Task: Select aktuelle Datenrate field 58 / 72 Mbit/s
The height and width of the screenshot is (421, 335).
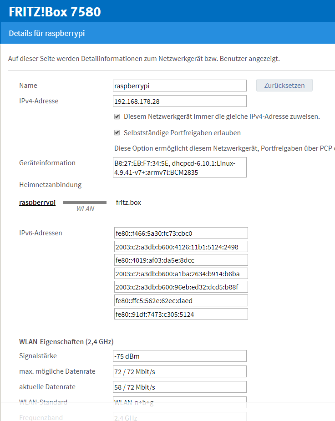Action: click(180, 387)
